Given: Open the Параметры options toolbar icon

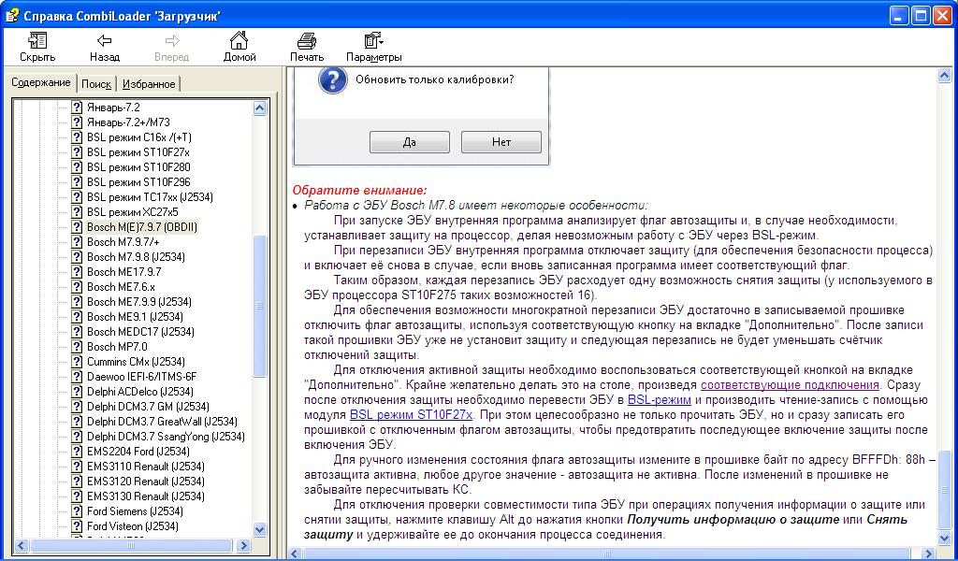Looking at the screenshot, I should tap(373, 41).
